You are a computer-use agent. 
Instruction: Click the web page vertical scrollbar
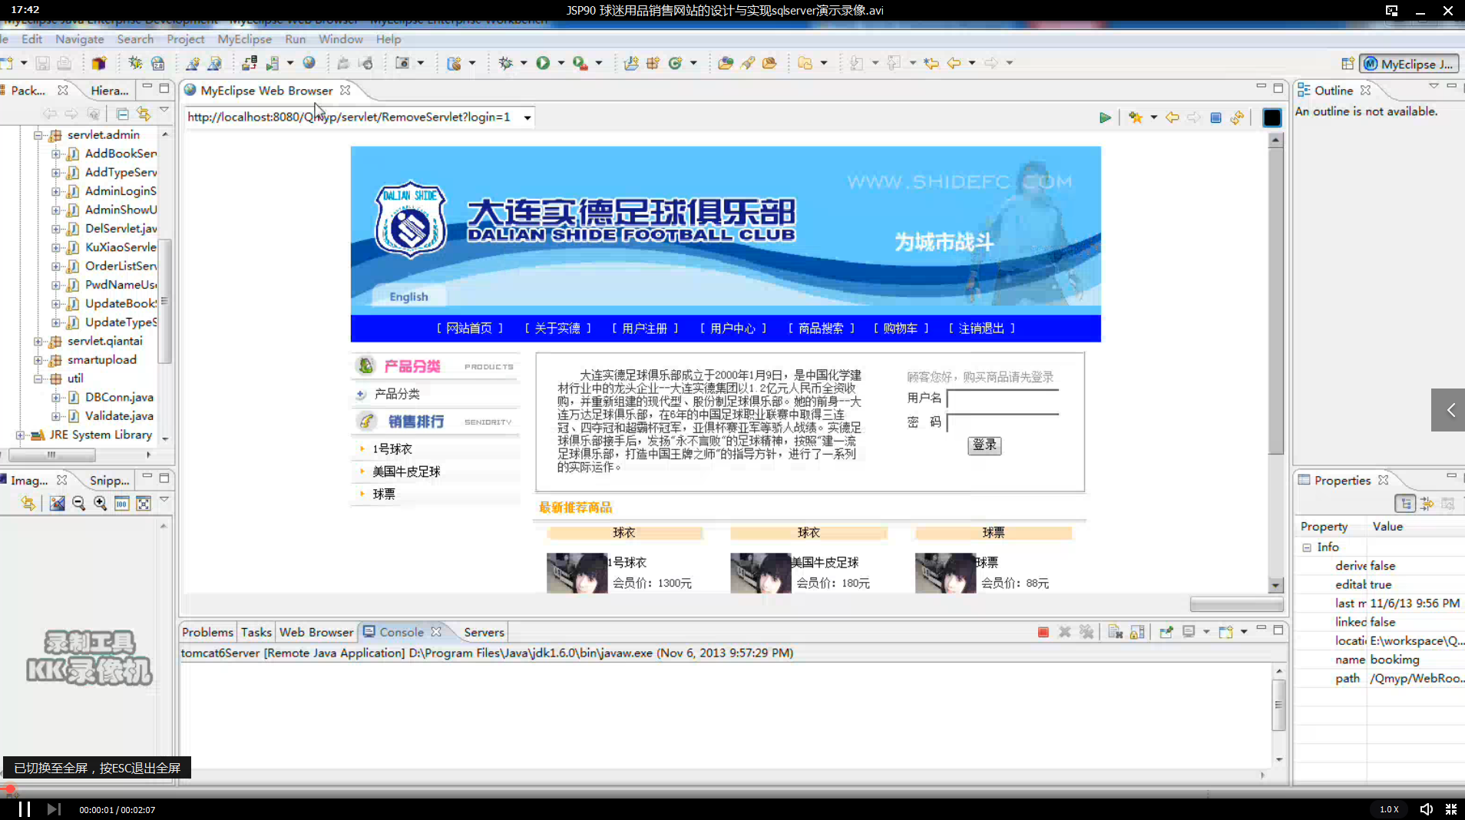click(x=1276, y=362)
